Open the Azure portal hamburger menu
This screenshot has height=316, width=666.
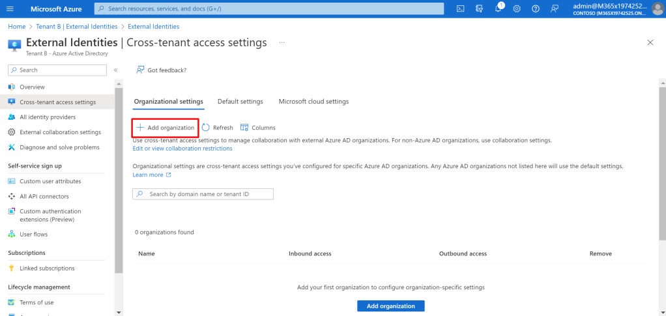[x=10, y=8]
